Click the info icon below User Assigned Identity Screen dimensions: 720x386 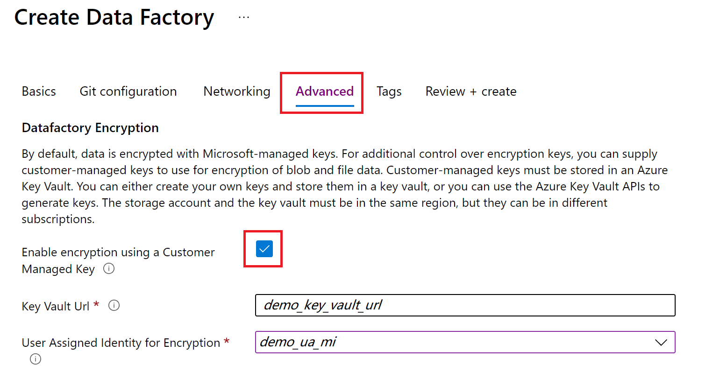tap(36, 359)
